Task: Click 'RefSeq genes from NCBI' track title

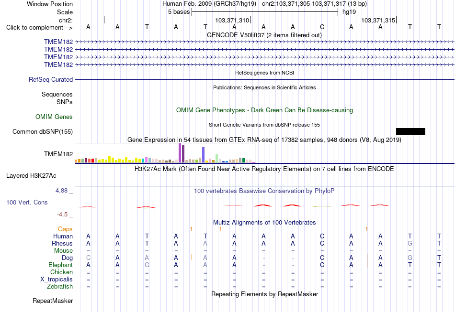Action: tap(265, 73)
